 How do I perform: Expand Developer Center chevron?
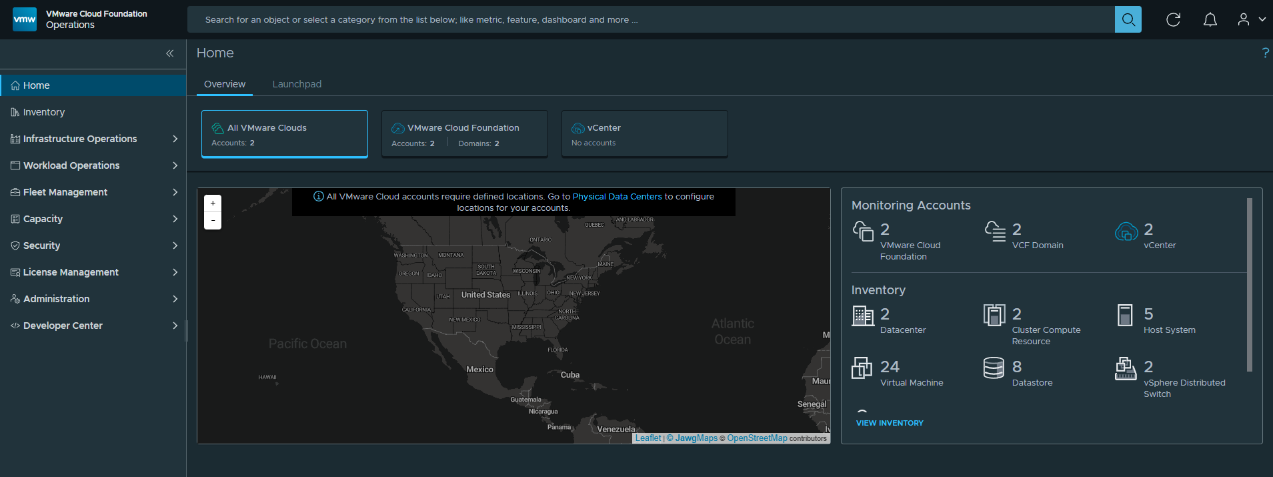pyautogui.click(x=175, y=326)
